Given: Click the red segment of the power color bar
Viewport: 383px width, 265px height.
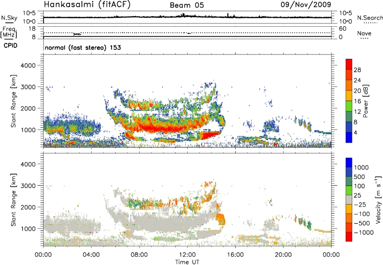Looking at the screenshot, I should (349, 64).
